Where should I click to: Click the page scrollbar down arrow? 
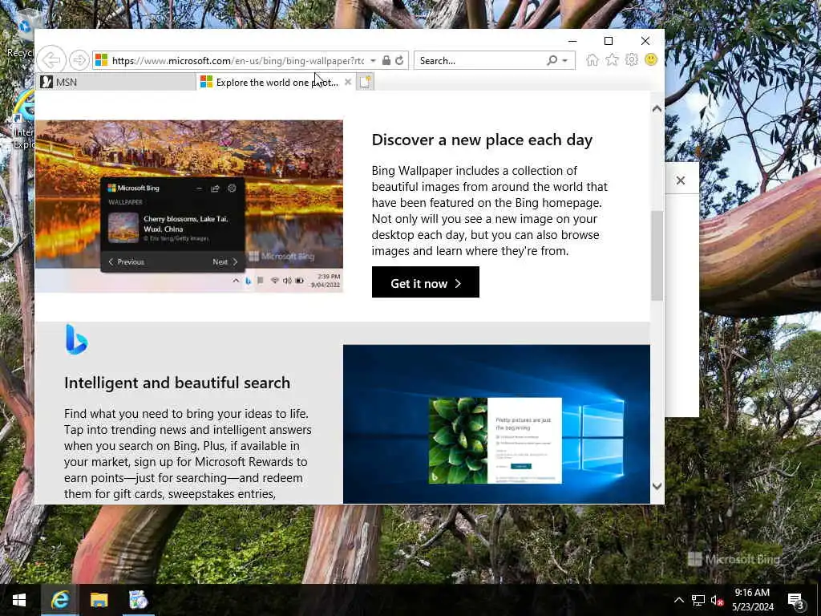[657, 486]
